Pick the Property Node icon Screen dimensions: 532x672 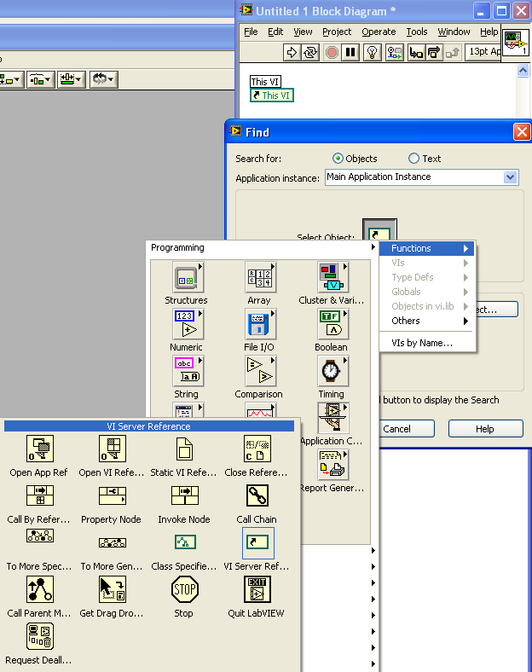pyautogui.click(x=113, y=495)
